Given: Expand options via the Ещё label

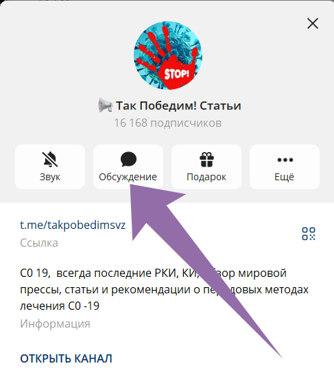Looking at the screenshot, I should click(284, 177).
